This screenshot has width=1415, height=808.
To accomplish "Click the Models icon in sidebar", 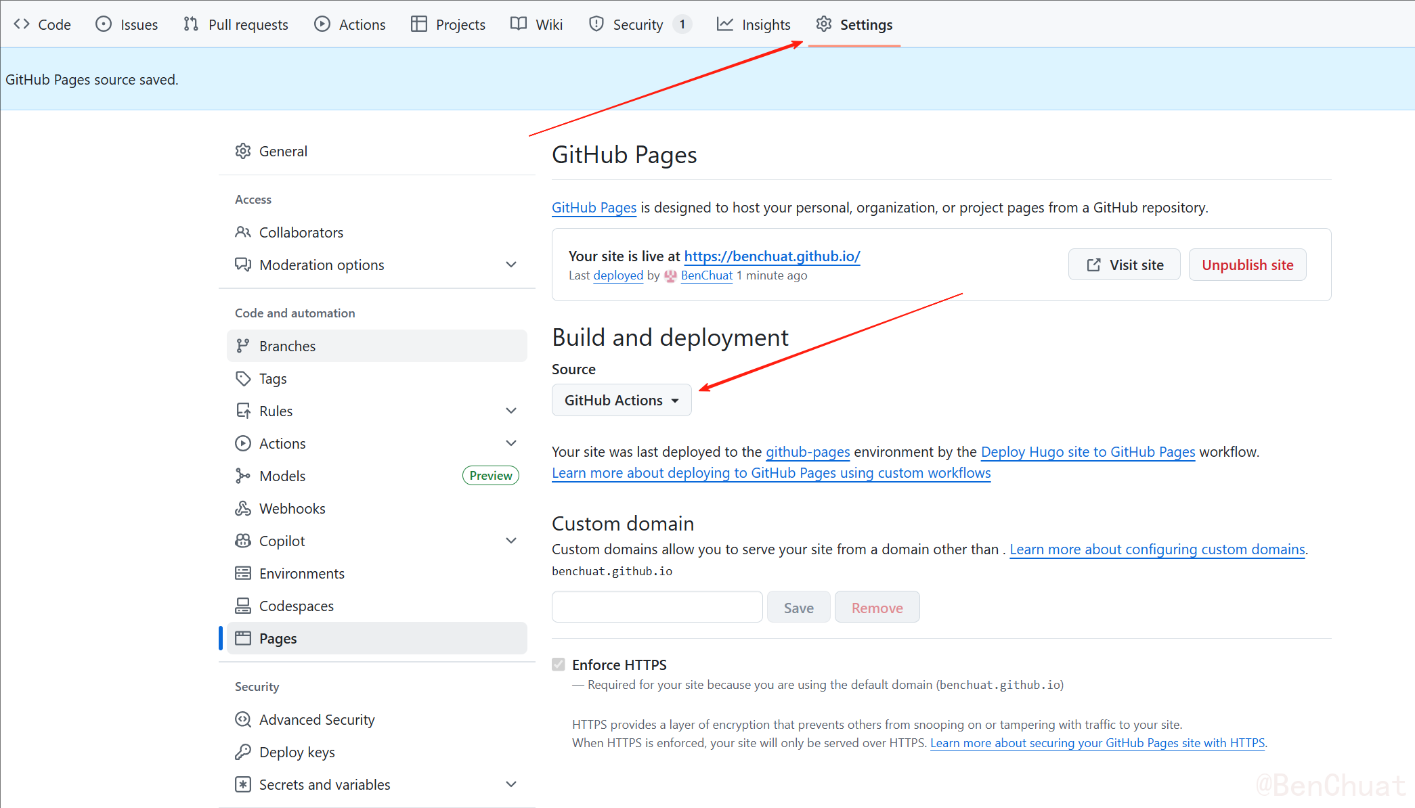I will [x=242, y=476].
